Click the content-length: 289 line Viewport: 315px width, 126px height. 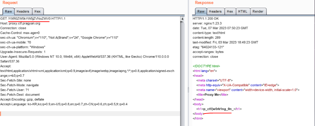(206, 38)
